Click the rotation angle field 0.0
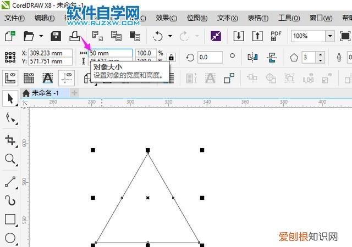Viewport: 352px width, 247px height. [210, 57]
